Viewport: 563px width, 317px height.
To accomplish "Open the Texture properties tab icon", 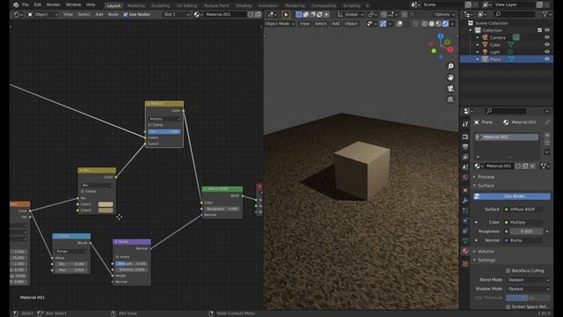I will click(465, 264).
